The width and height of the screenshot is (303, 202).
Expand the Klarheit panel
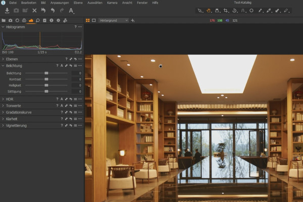[3, 119]
